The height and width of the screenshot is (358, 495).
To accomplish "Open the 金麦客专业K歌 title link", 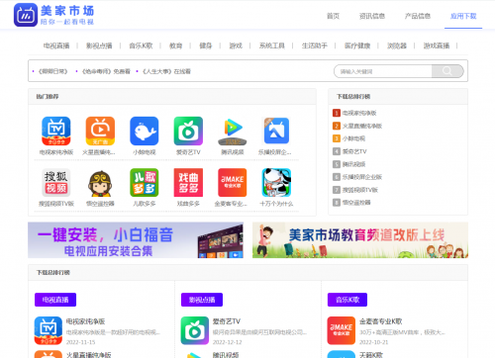I will 381,321.
